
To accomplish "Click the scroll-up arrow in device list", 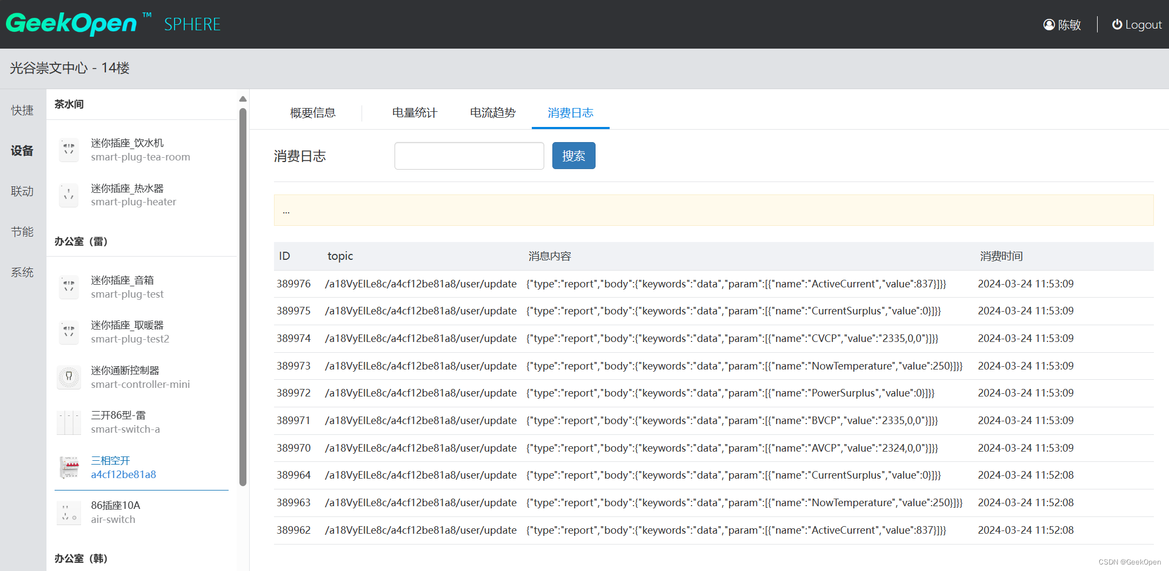I will click(x=243, y=99).
